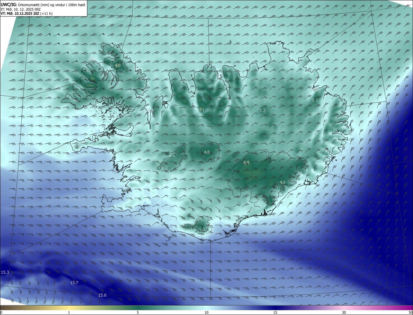Click the title text 'UWC/IG: Úrkomumætti (mm)'
Viewport: 413px width, 315px height.
[x=24, y=5]
